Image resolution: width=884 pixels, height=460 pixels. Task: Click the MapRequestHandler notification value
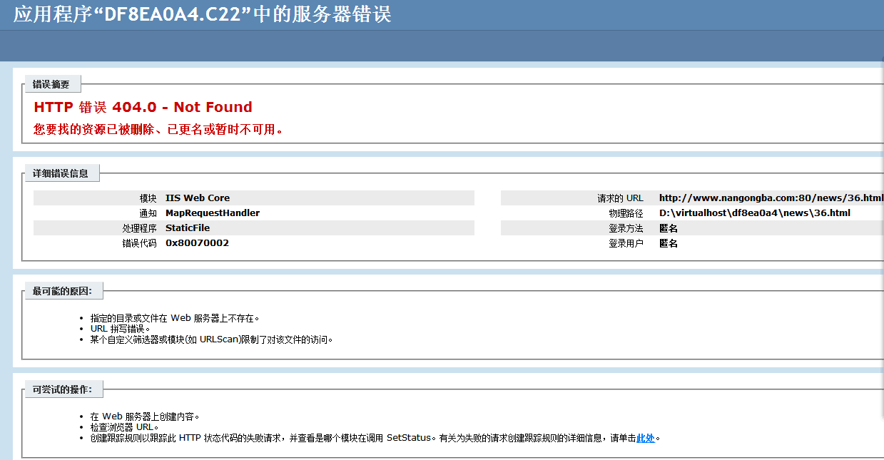click(213, 213)
